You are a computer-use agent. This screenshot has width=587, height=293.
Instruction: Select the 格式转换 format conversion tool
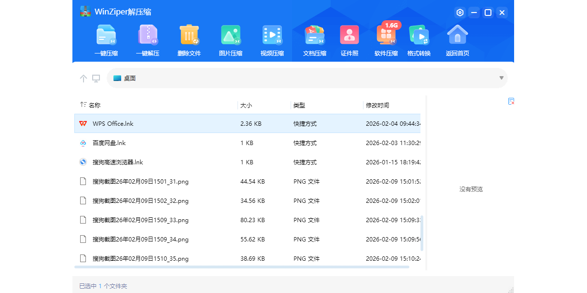pos(419,40)
